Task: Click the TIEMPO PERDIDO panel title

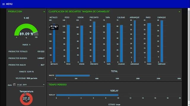Action: click(58, 85)
